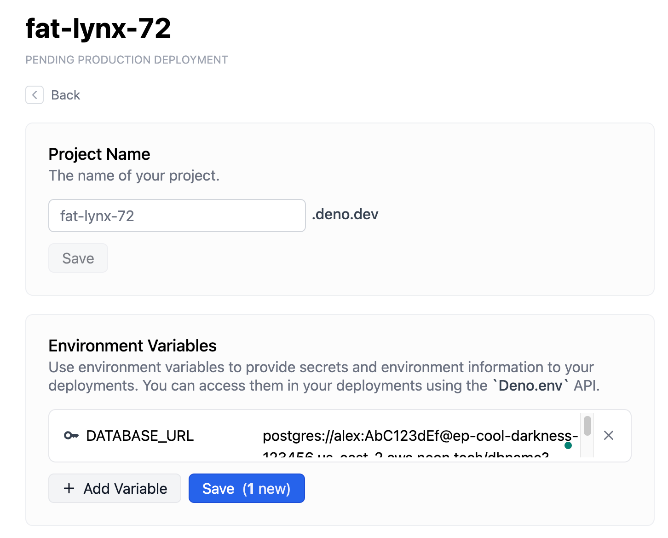Click the fat-lynx-72 page heading

point(98,29)
